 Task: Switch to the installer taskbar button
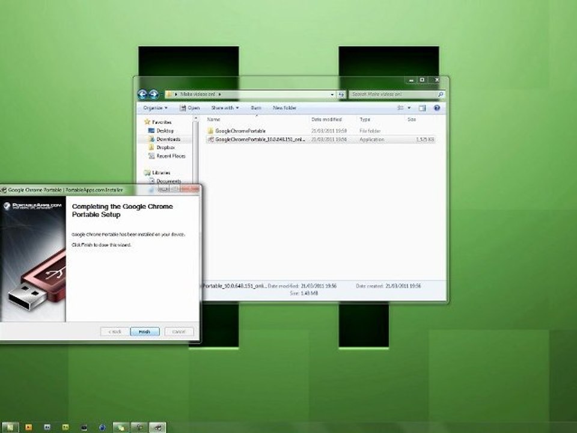(x=157, y=427)
